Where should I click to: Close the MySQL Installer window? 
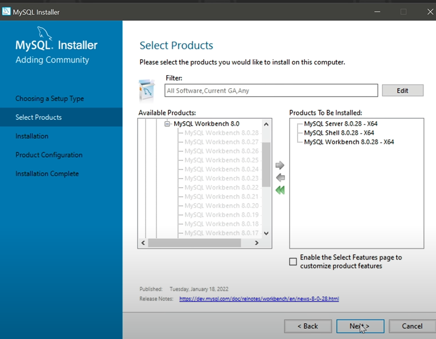[x=430, y=12]
